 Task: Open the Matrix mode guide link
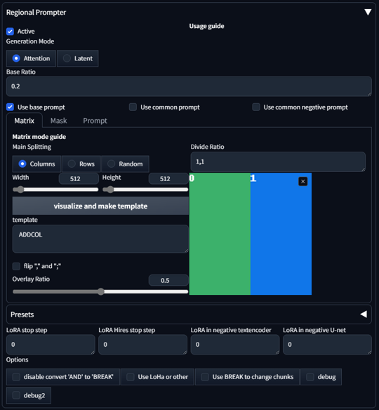(x=39, y=137)
